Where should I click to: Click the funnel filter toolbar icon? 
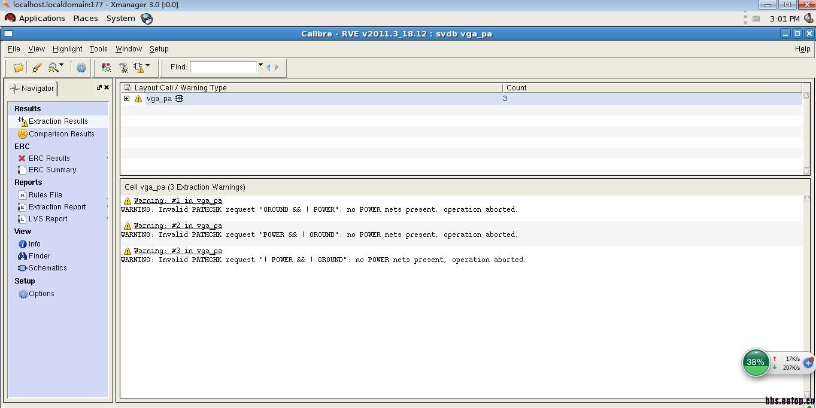point(123,68)
